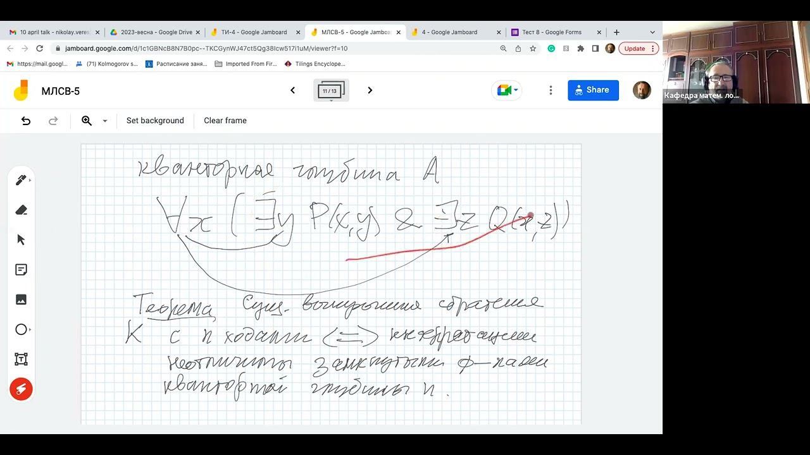This screenshot has width=810, height=455.
Task: Add a sticky note
Action: coord(21,270)
